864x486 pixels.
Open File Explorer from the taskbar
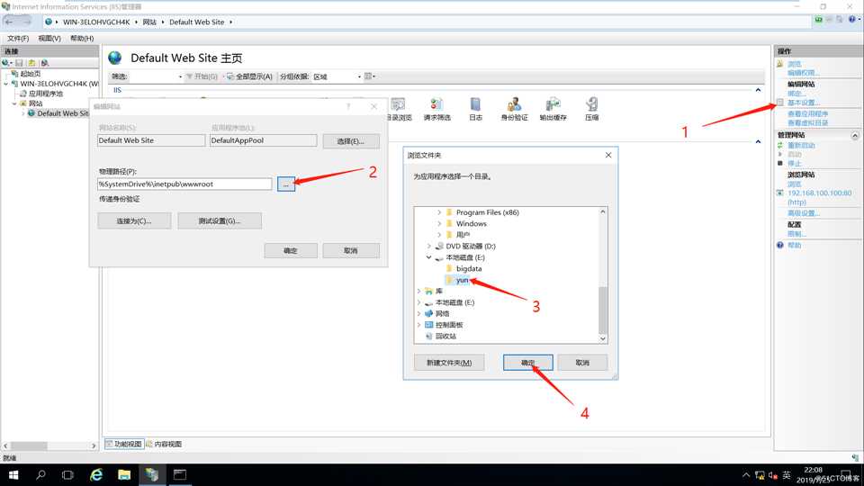(124, 474)
